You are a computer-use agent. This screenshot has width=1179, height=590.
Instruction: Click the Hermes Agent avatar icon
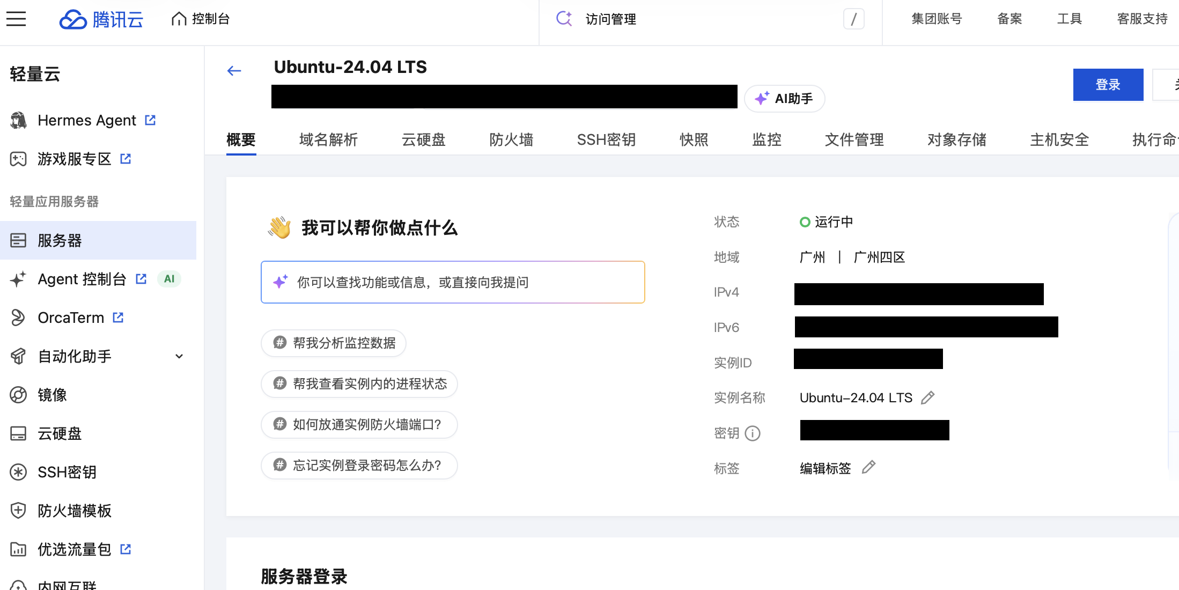coord(18,120)
